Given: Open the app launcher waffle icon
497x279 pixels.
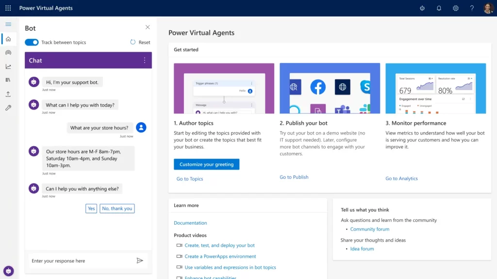Looking at the screenshot, I should (x=8, y=8).
